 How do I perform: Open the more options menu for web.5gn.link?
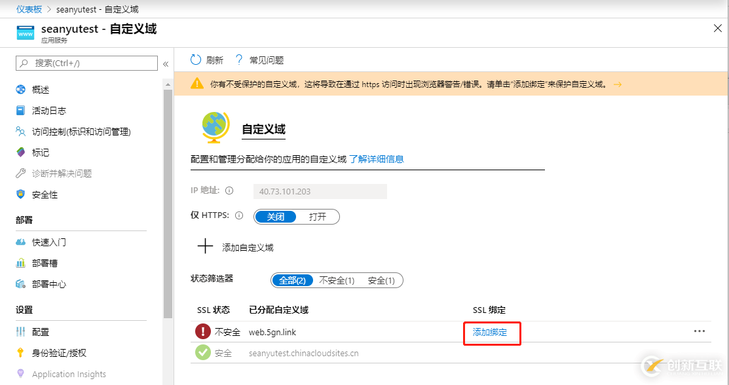point(700,331)
